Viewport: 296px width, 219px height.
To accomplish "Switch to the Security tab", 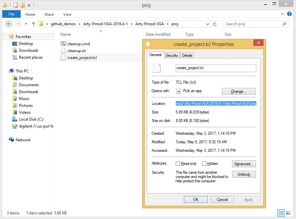I will coord(171,55).
